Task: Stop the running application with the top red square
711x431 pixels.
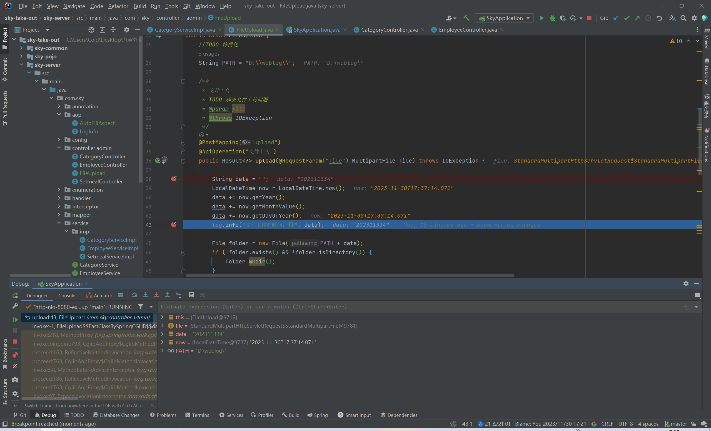Action: click(x=589, y=18)
